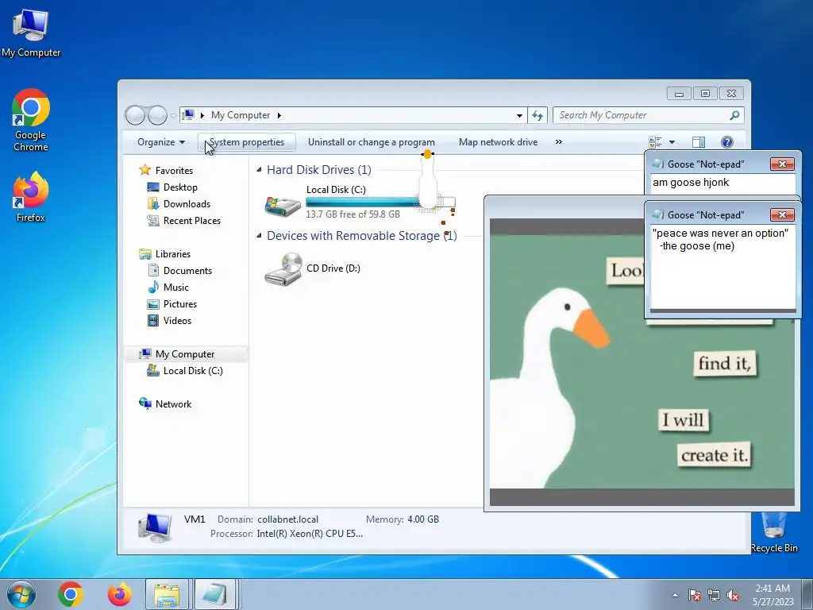This screenshot has width=813, height=610.
Task: Launch Chrome from the taskbar
Action: coord(71,594)
